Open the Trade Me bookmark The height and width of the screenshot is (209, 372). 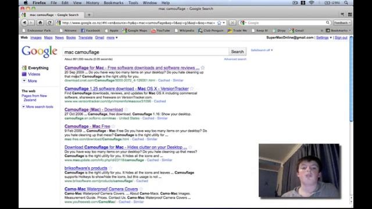237,31
